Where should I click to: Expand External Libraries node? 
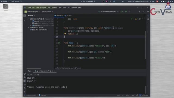click(x=29, y=27)
